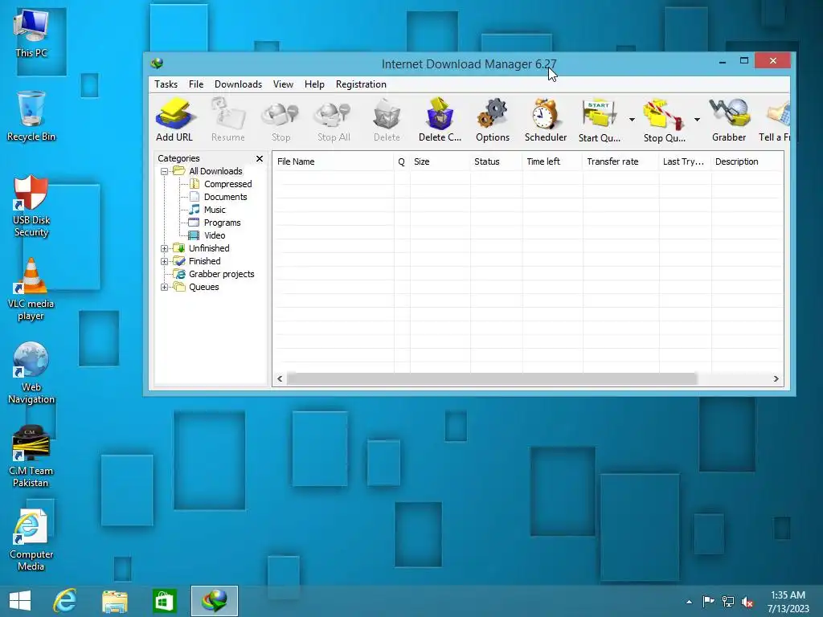Click the IDM logo in title bar

coord(157,63)
